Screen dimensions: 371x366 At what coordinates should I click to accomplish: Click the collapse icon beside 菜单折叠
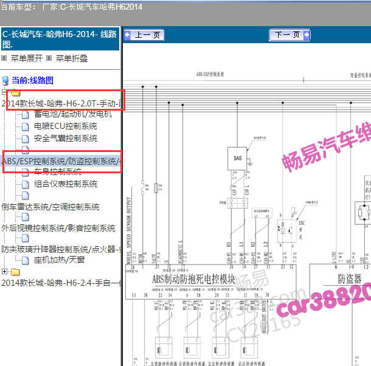[x=49, y=58]
